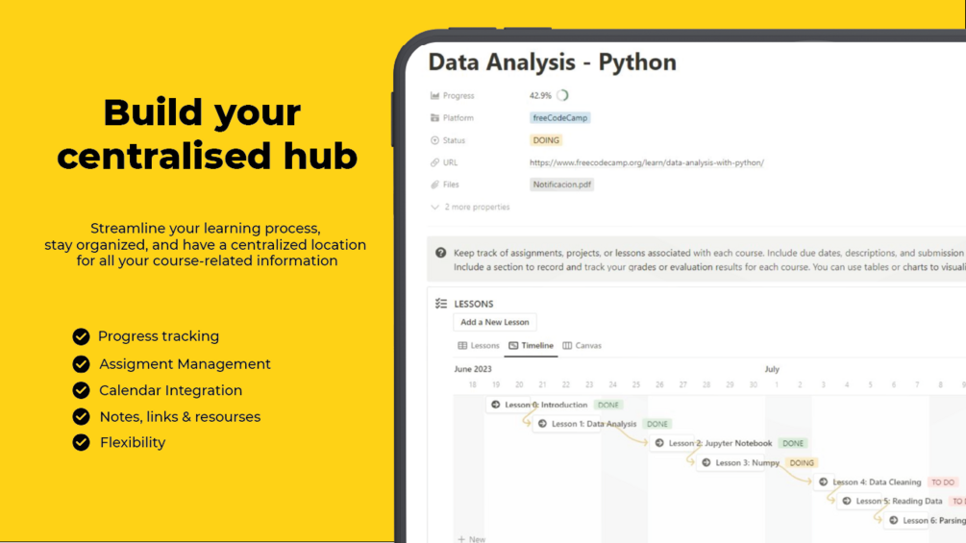The height and width of the screenshot is (543, 966).
Task: Expand 2 more properties
Action: pyautogui.click(x=471, y=207)
